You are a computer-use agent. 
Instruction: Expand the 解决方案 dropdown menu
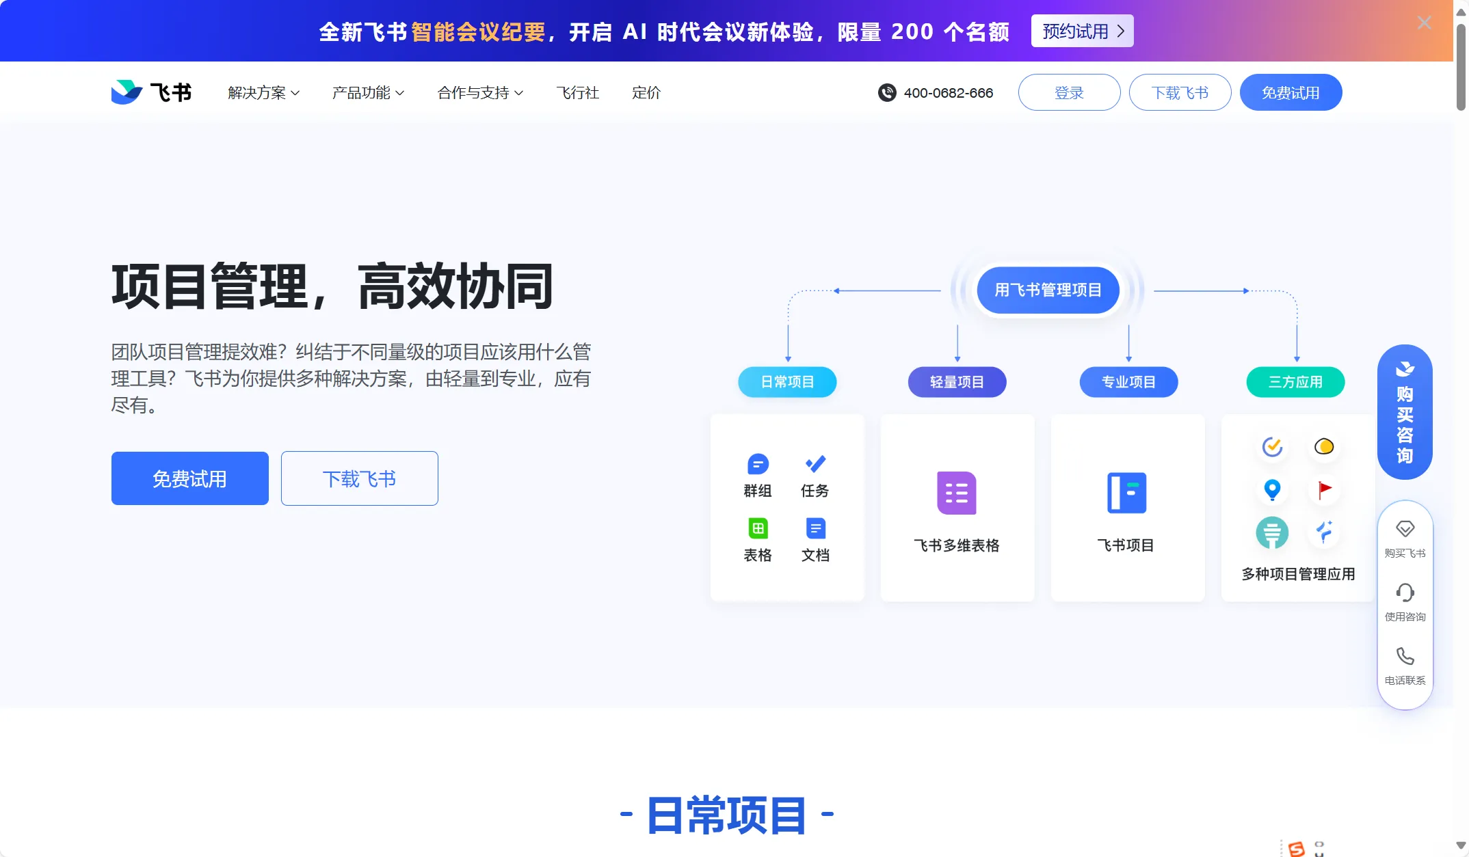[x=264, y=93]
